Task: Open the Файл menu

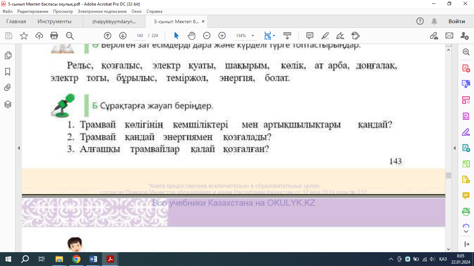Action: pos(7,11)
